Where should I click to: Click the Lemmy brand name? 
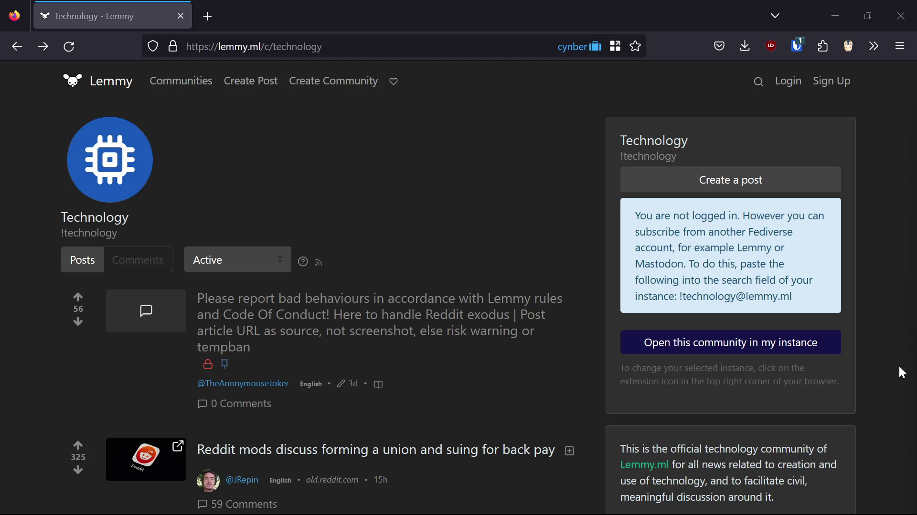tap(111, 81)
